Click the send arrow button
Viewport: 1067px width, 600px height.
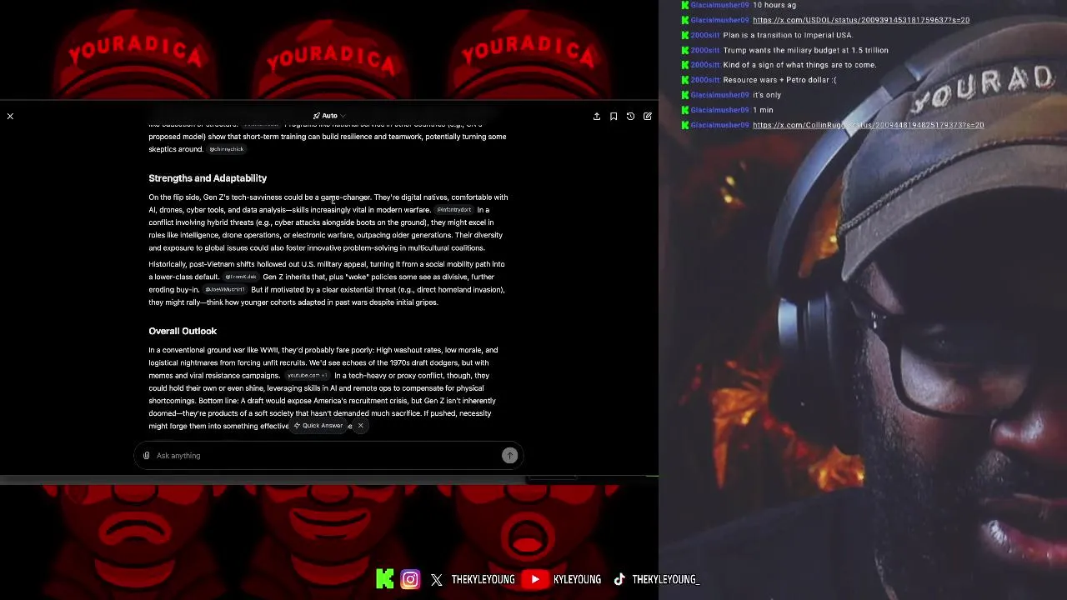(509, 455)
